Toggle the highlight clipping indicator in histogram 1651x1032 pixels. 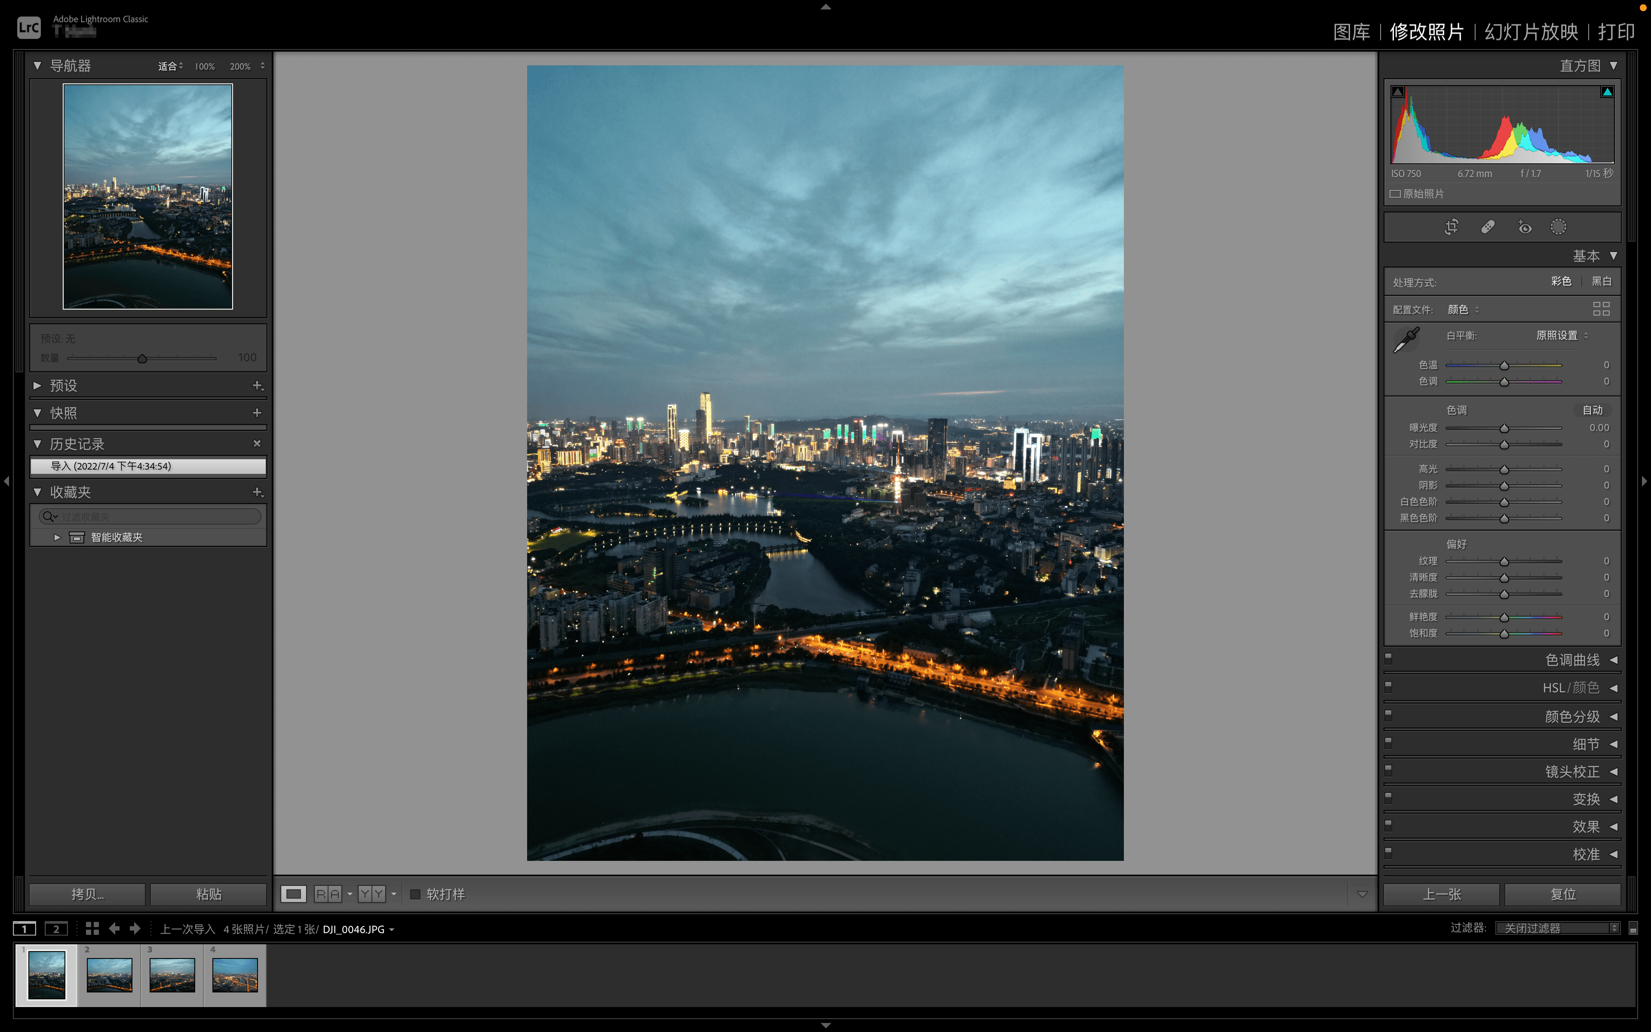click(x=1607, y=92)
